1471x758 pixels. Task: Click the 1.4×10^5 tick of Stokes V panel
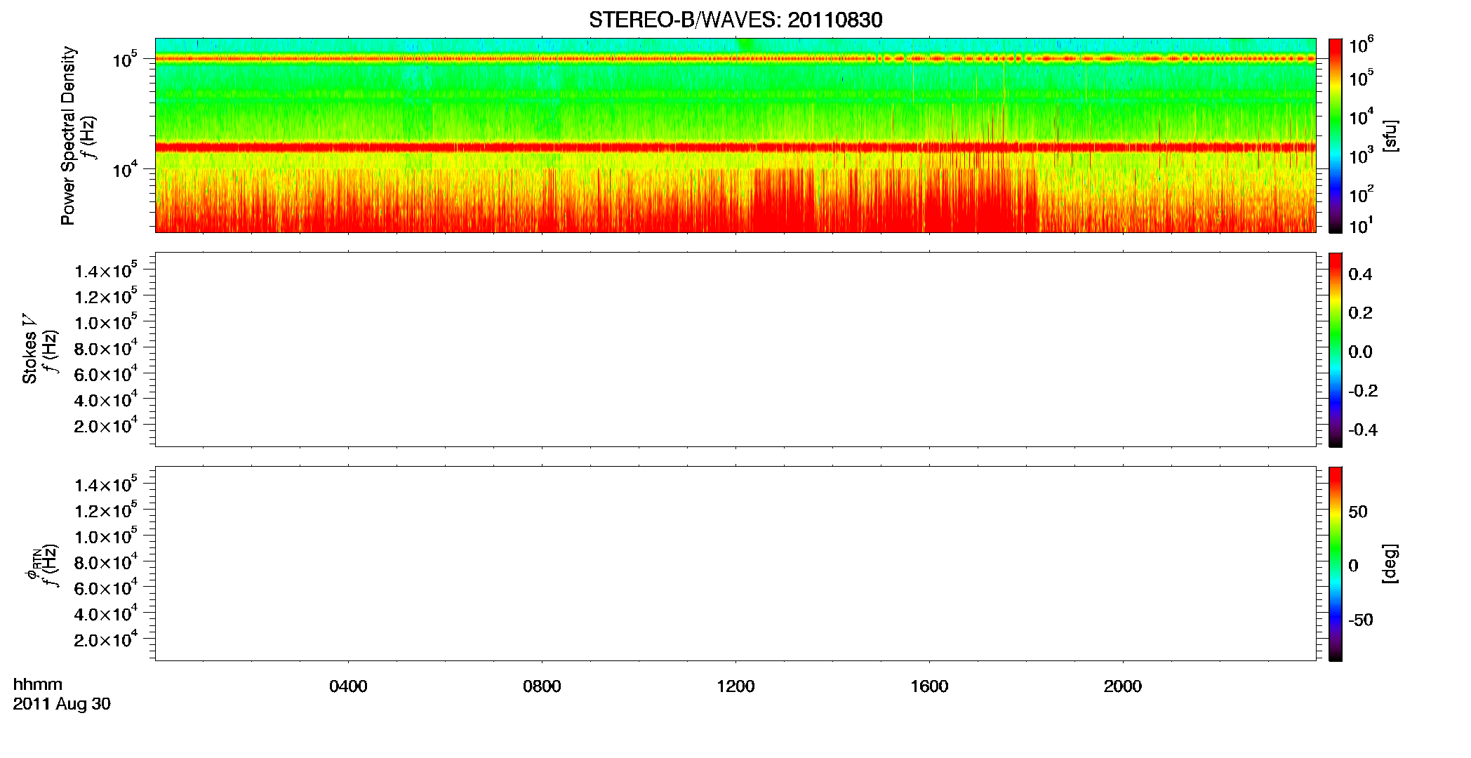[106, 270]
